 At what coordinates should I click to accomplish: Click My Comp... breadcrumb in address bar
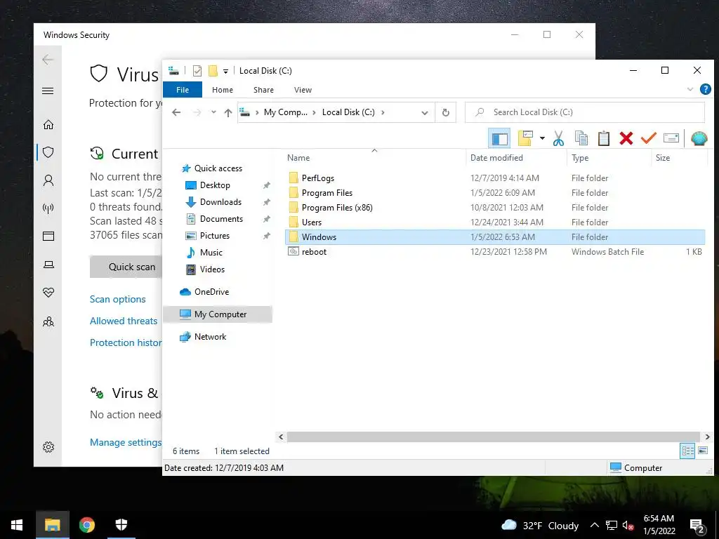click(x=285, y=112)
